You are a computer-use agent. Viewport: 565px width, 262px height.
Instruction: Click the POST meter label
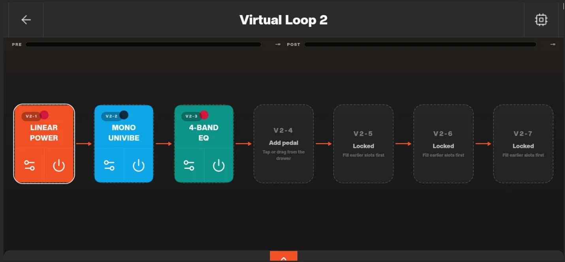coord(294,45)
